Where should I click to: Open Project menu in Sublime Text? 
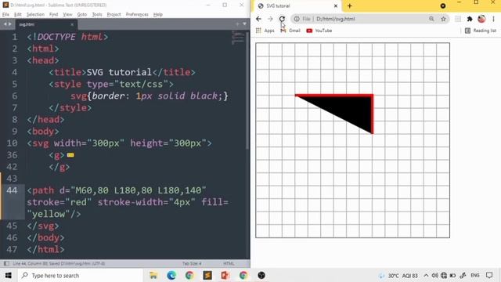click(114, 14)
